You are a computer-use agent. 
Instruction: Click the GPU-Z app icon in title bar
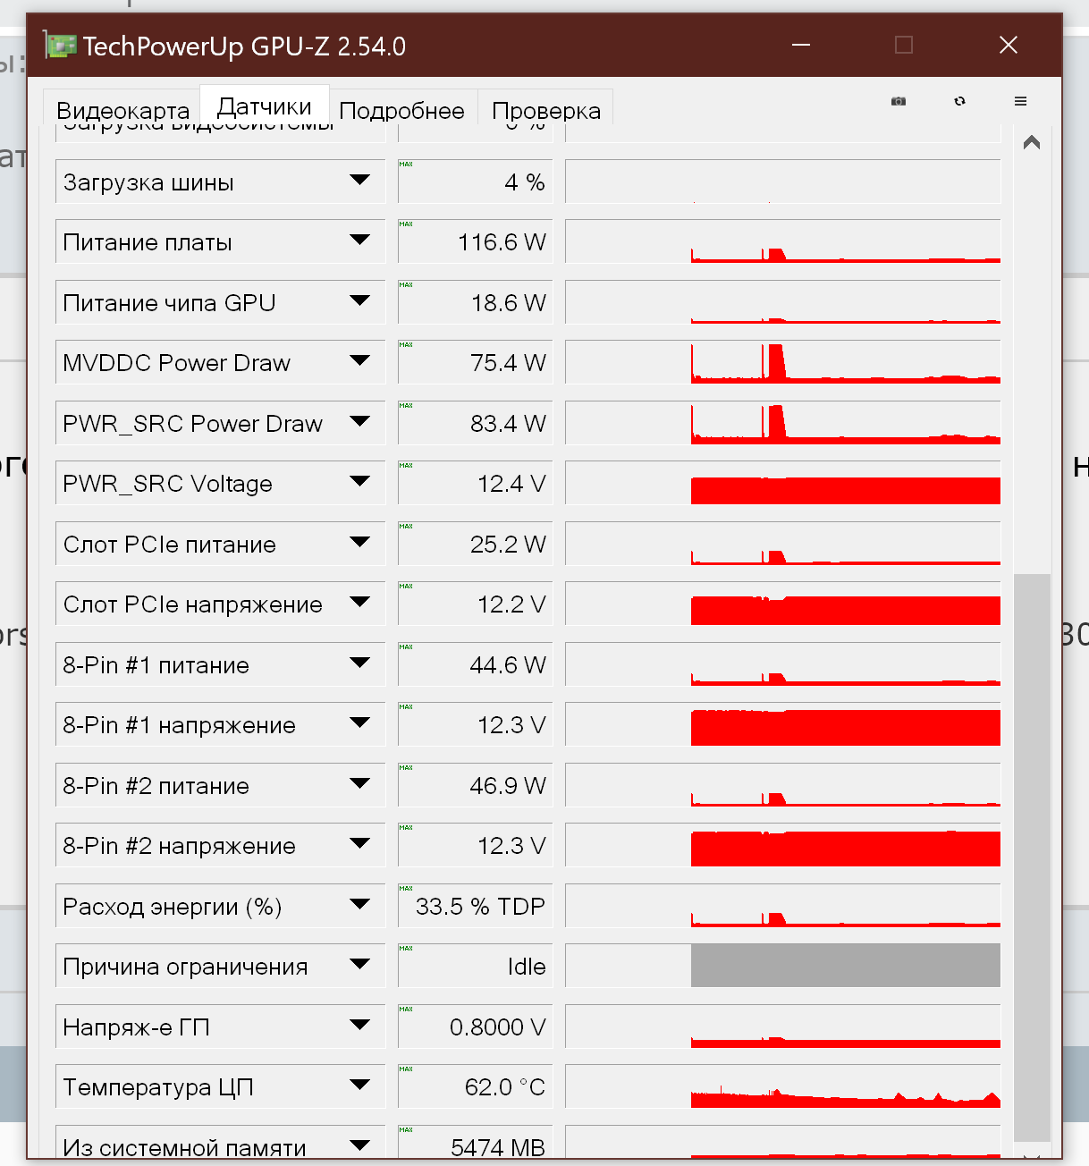coord(60,46)
